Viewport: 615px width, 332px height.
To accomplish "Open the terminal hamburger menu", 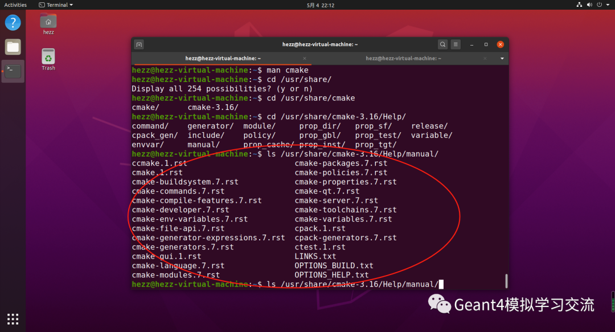I will pos(456,44).
